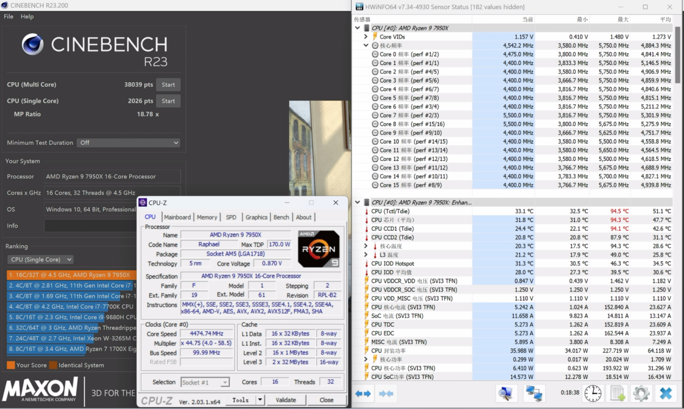Collapse the CPU [#0] AMD Ryzen 9 7950X group
684x409 pixels.
pyautogui.click(x=357, y=28)
